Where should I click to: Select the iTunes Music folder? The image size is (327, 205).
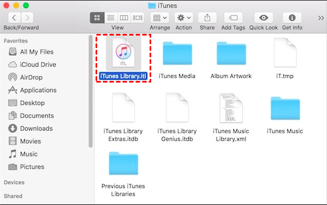point(285,108)
